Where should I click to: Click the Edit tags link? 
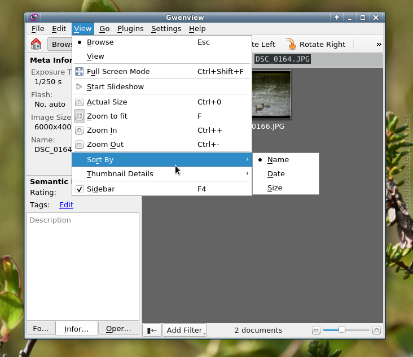[x=66, y=205]
